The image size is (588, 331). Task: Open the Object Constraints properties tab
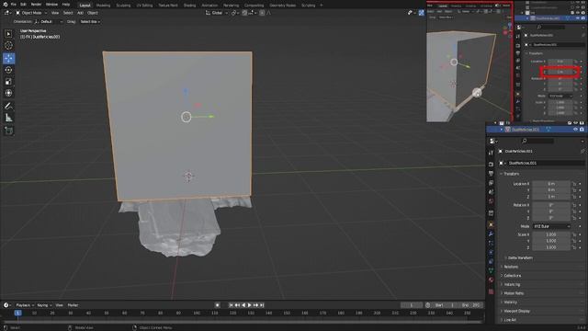pyautogui.click(x=491, y=261)
